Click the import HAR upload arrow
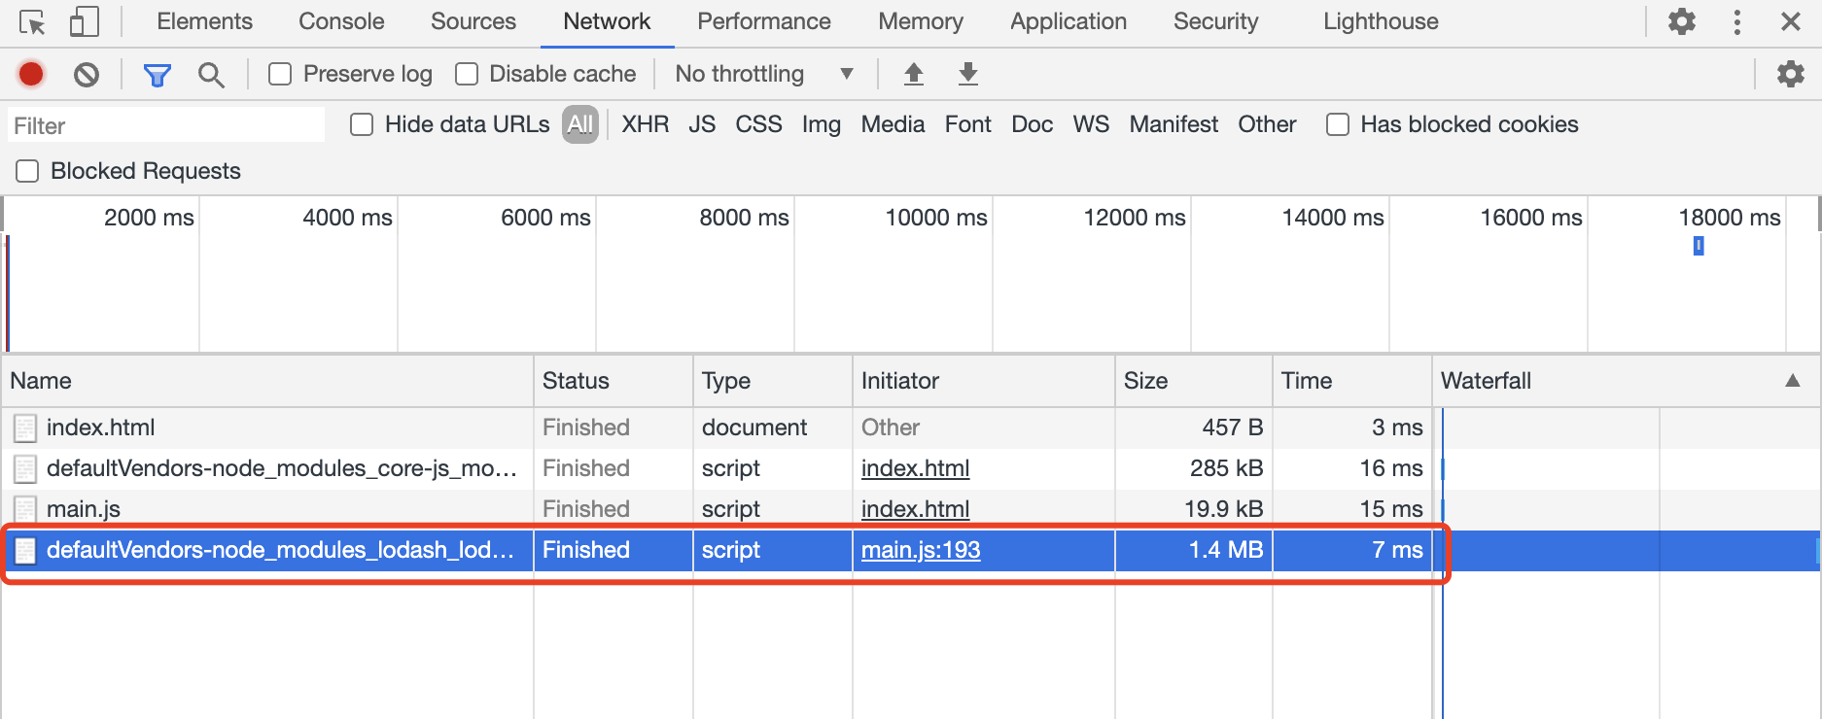1822x719 pixels. (x=913, y=74)
